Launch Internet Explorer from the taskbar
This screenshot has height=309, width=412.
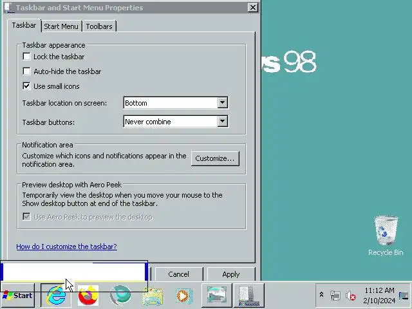click(56, 295)
